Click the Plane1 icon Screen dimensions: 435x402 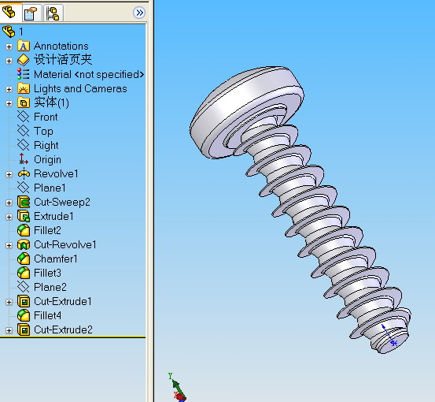coord(24,188)
